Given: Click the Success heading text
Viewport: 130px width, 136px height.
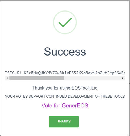Looking at the screenshot, I should coord(65,52).
